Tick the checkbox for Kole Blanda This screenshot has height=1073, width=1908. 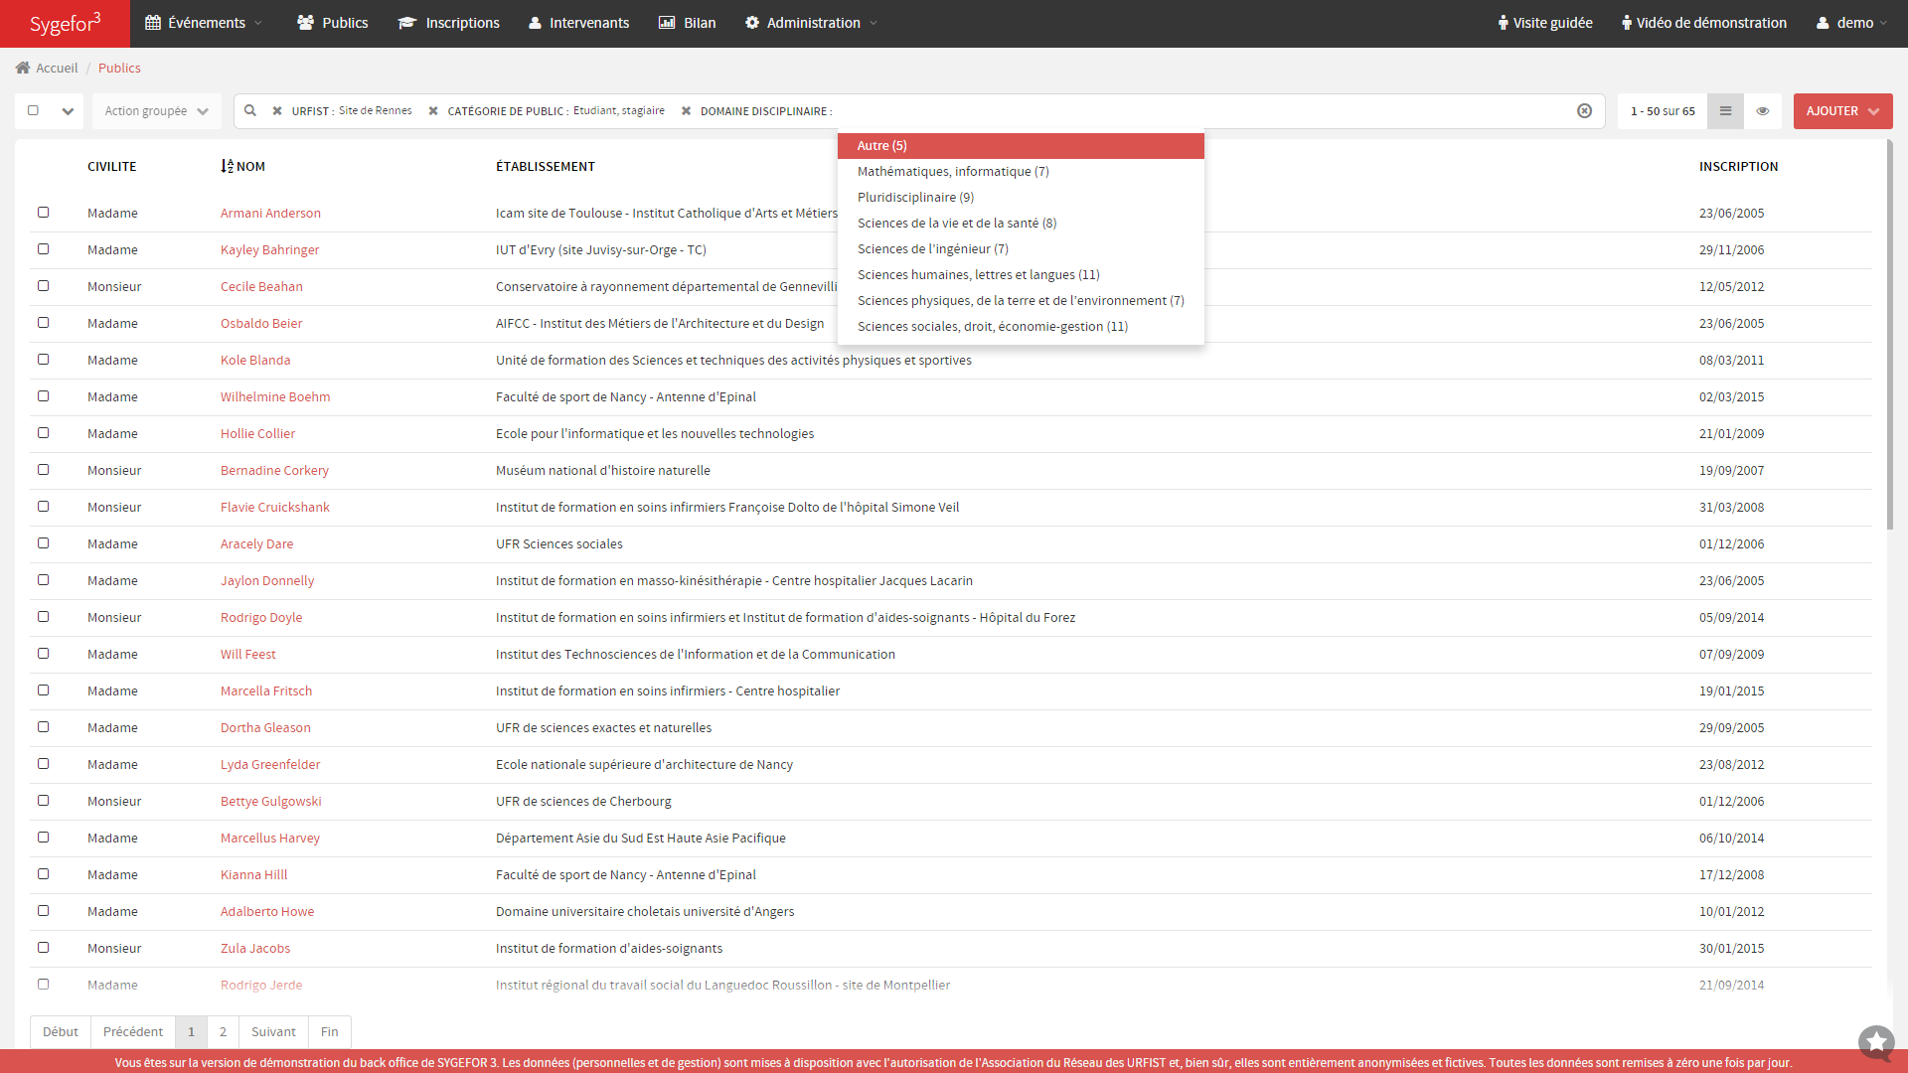click(43, 360)
